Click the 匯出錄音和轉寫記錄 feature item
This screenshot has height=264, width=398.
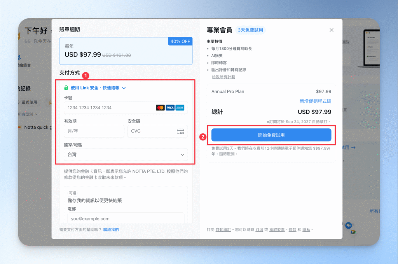tap(229, 70)
